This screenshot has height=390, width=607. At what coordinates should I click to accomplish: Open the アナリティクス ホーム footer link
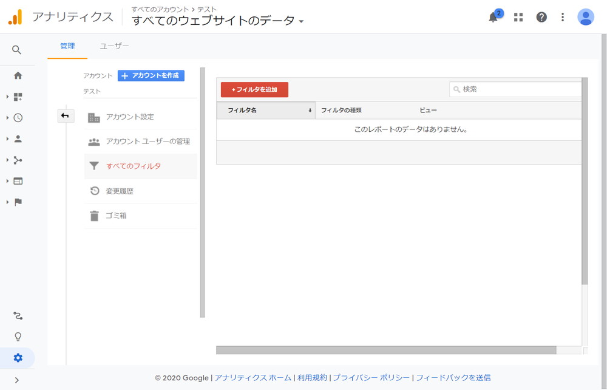coord(253,378)
